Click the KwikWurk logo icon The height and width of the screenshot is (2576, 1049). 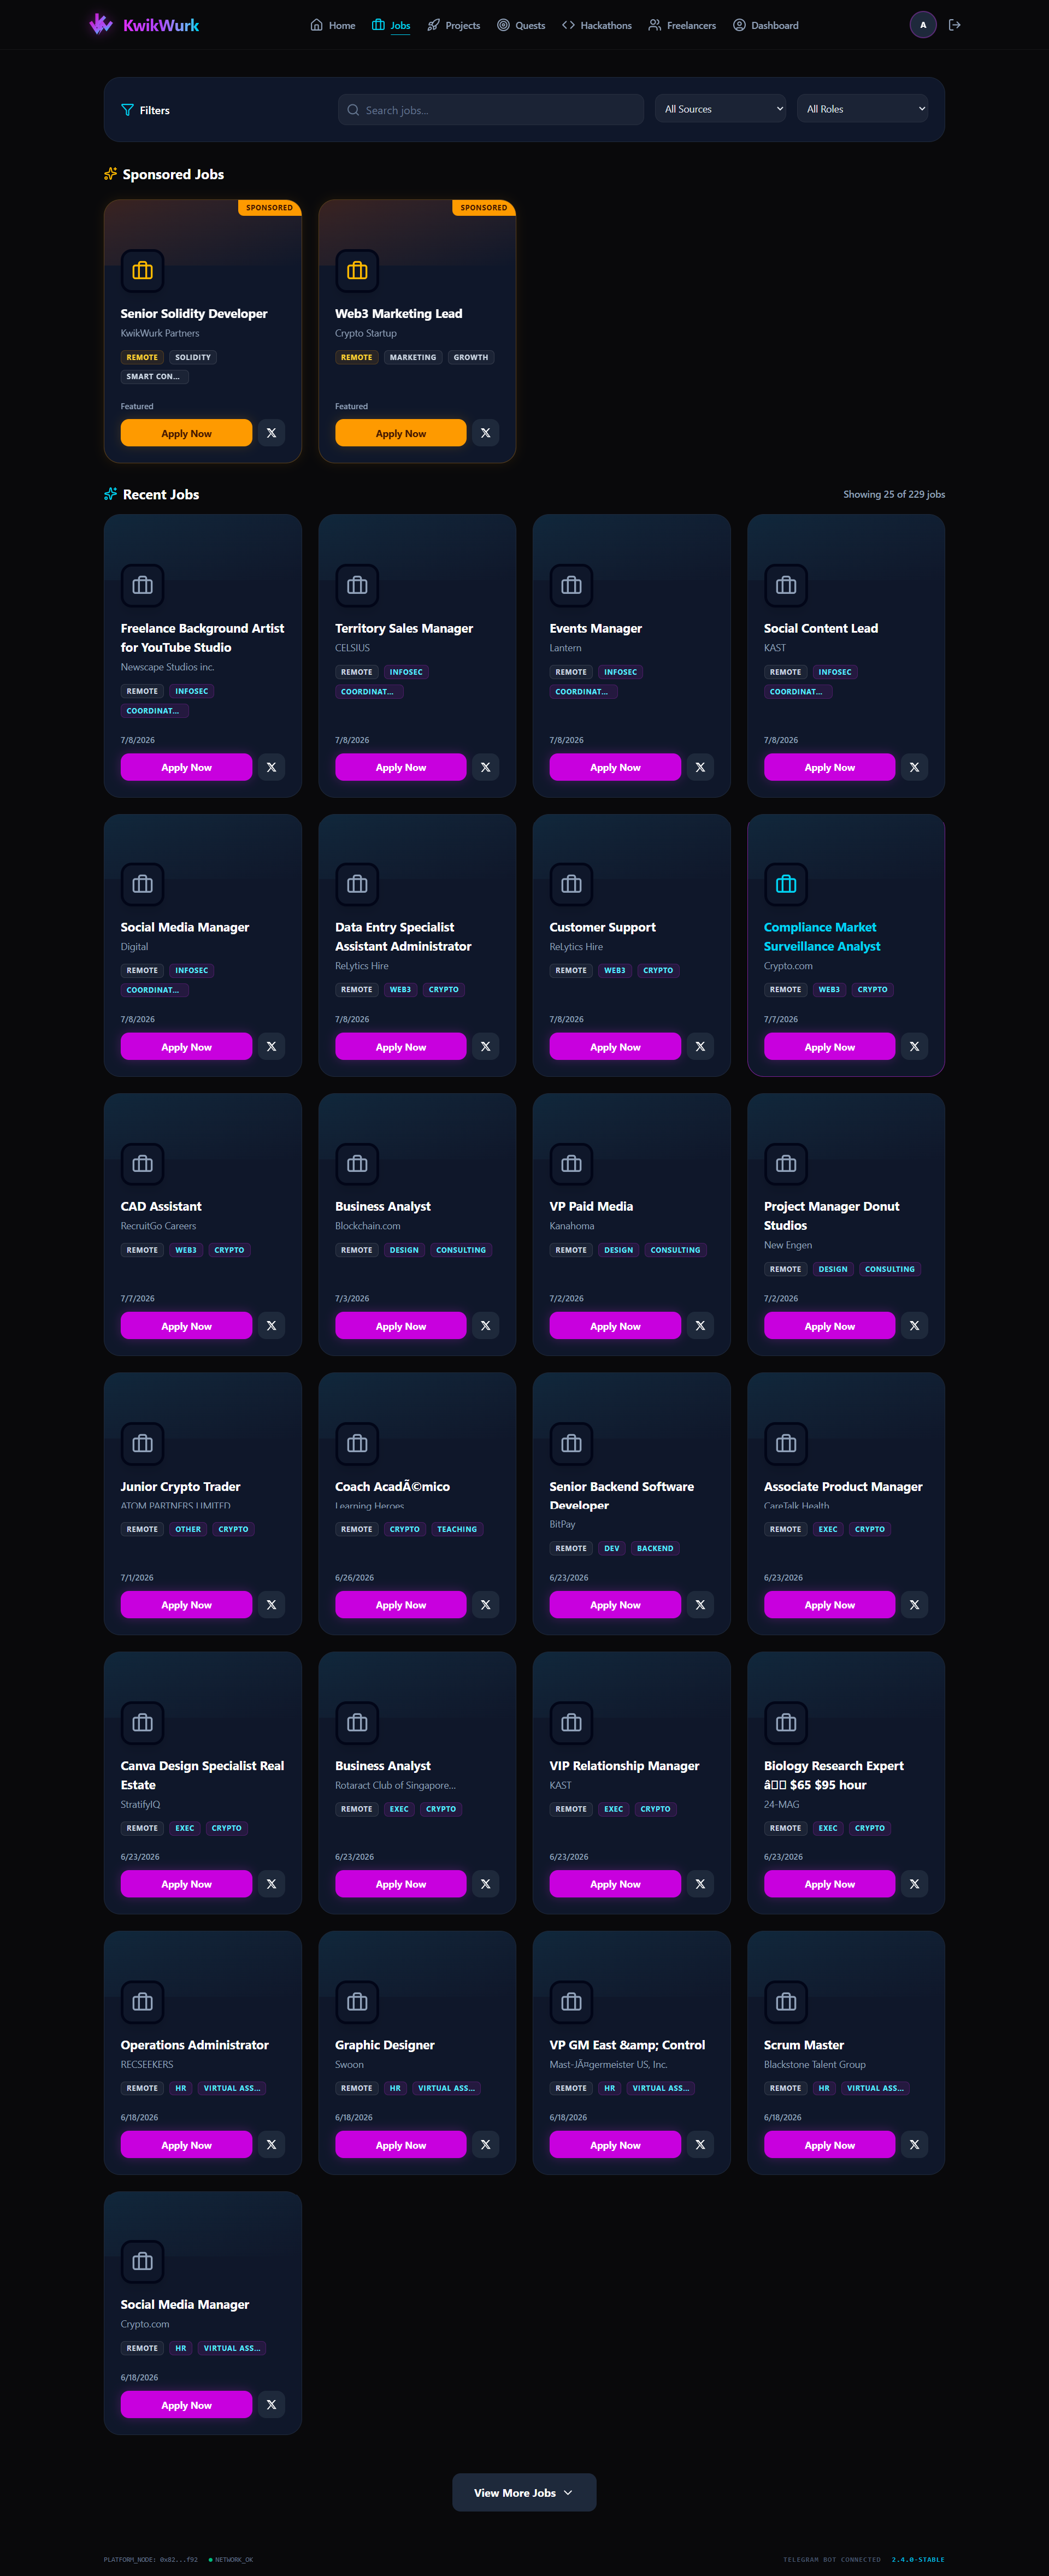[101, 24]
